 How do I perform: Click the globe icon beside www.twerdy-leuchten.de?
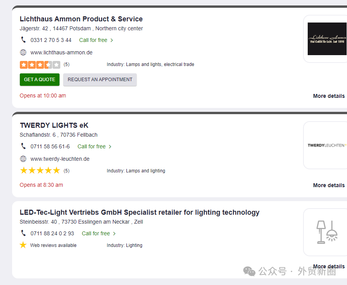(23, 159)
